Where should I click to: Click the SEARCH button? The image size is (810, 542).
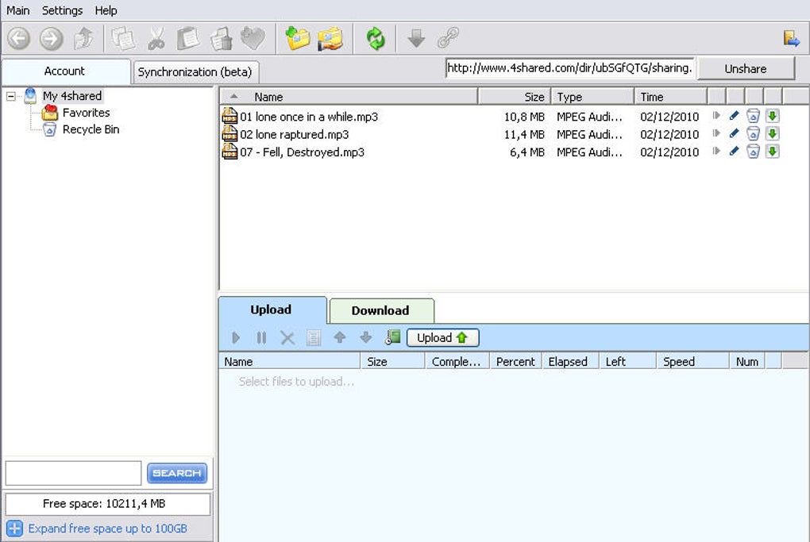pos(176,473)
